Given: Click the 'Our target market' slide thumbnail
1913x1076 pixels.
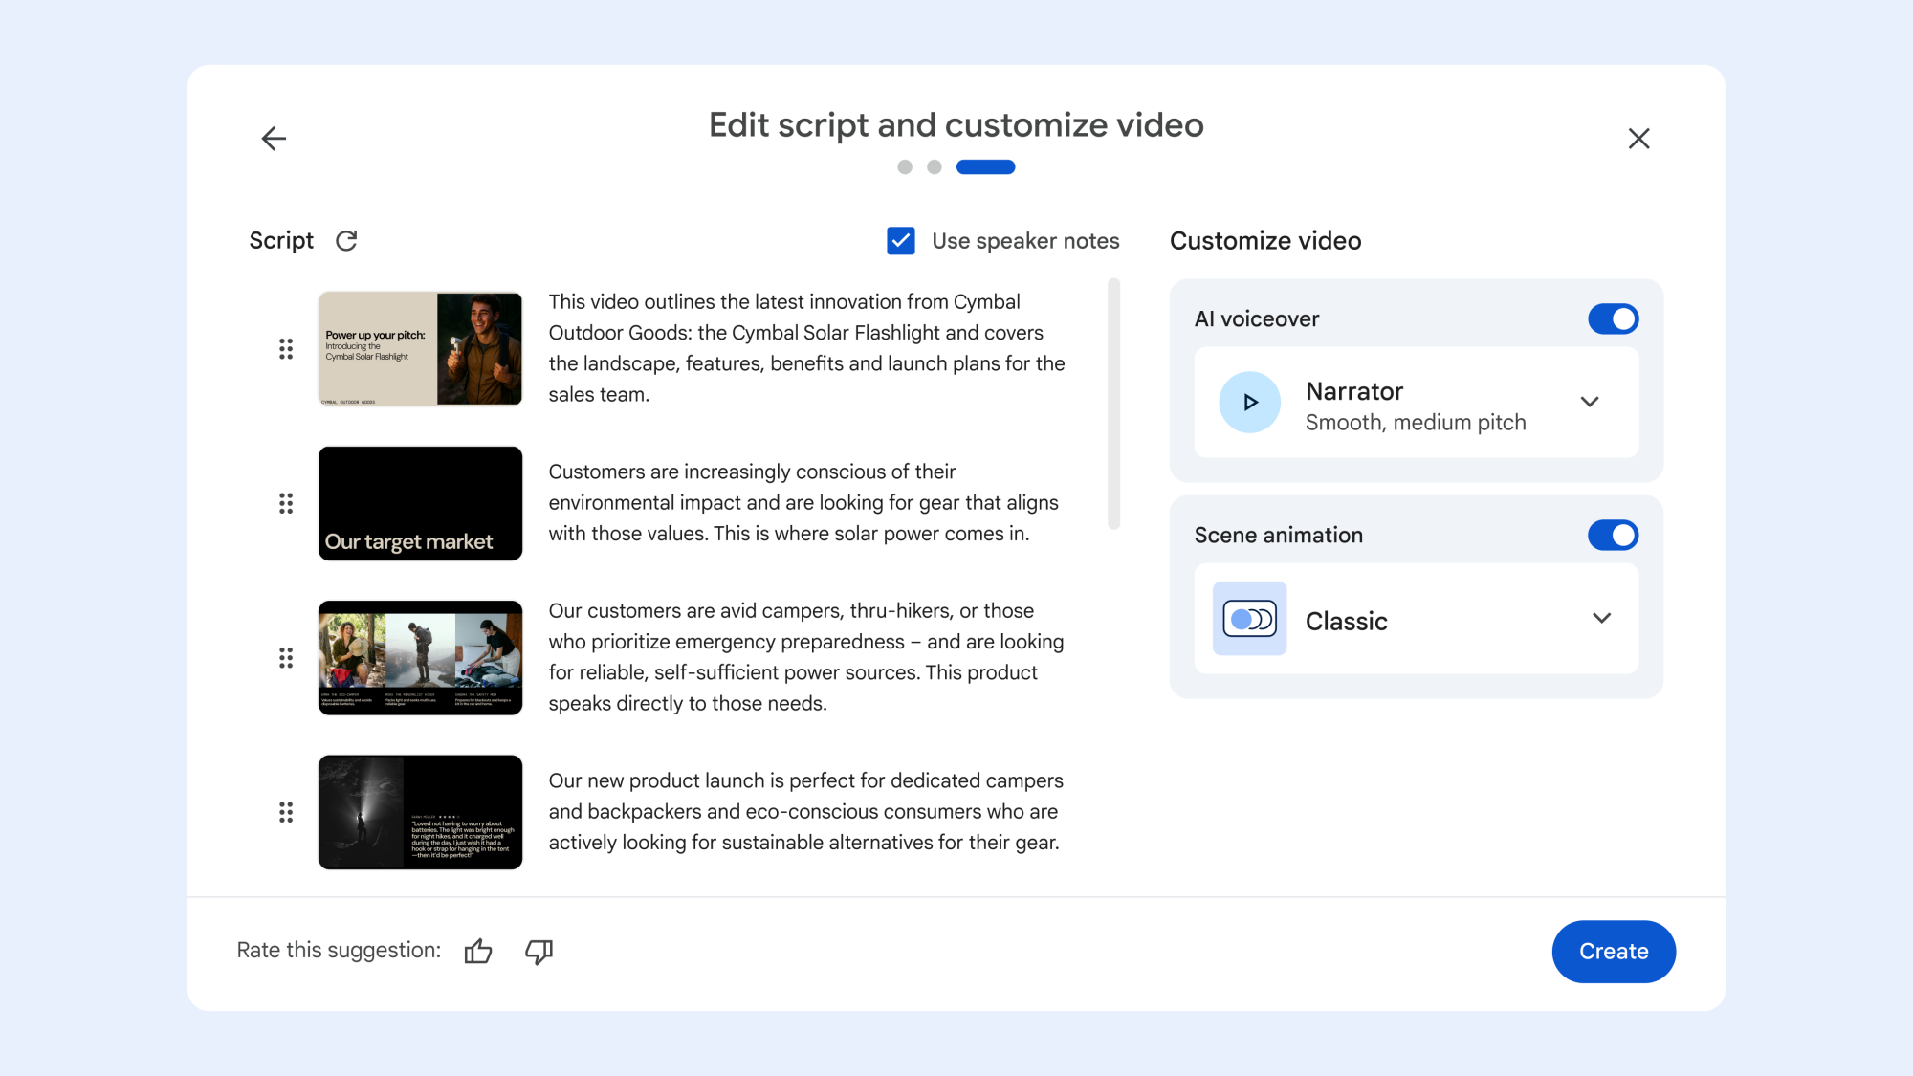Looking at the screenshot, I should (x=420, y=502).
